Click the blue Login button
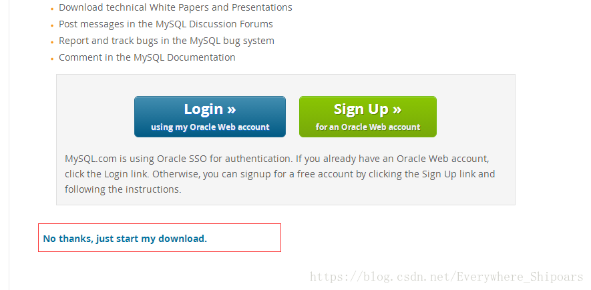 (210, 117)
